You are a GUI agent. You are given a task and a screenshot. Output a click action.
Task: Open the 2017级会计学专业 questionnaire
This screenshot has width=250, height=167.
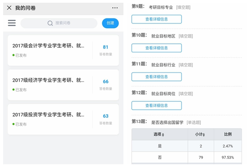point(48,46)
